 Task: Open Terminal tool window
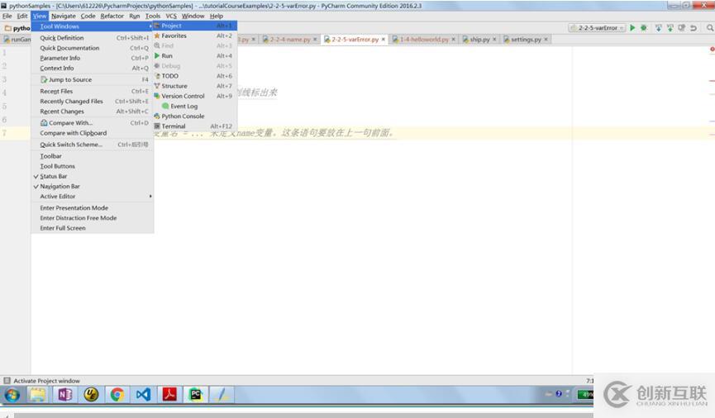click(195, 126)
